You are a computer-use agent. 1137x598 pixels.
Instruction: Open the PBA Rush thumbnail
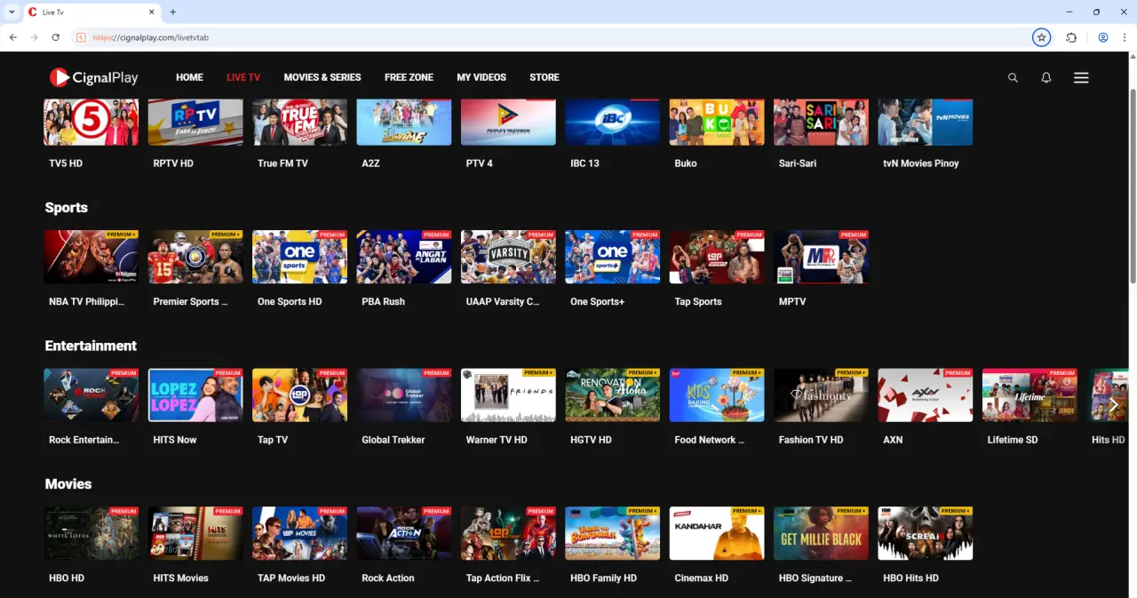tap(404, 257)
